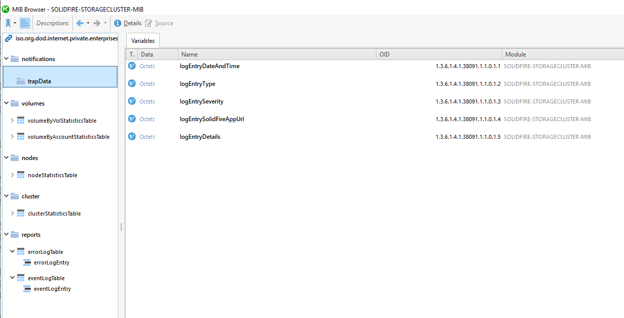Sort by the Module column header
Screen dimensions: 624x318
tap(563, 54)
